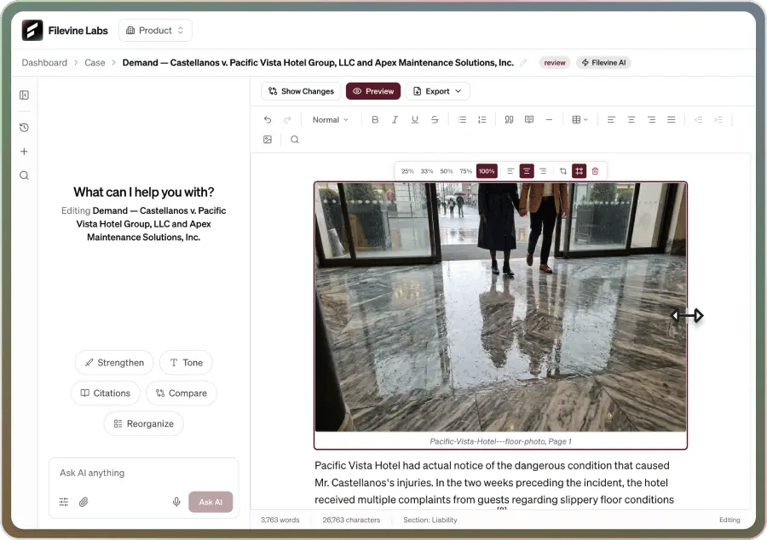Set image width to 25%
Image resolution: width=767 pixels, height=540 pixels.
click(407, 171)
